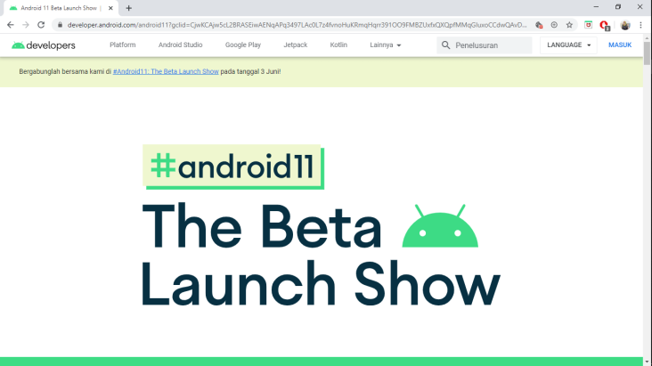
Task: Open a new browser tab
Action: point(128,8)
